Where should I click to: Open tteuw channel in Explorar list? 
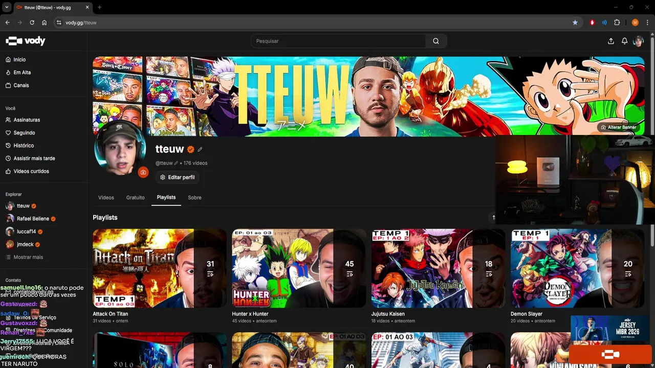pyautogui.click(x=23, y=206)
